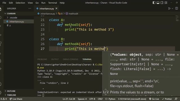Viewport: 180px width, 101px height.
Task: Open the Help menu
Action: click(x=62, y=3)
